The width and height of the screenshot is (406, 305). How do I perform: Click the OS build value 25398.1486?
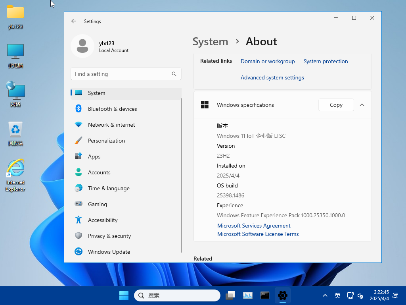click(230, 195)
